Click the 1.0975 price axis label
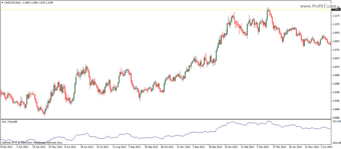The width and height of the screenshot is (341, 149). click(336, 33)
